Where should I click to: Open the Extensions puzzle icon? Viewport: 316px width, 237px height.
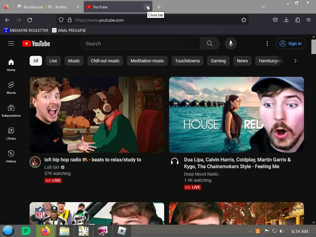coord(297,20)
